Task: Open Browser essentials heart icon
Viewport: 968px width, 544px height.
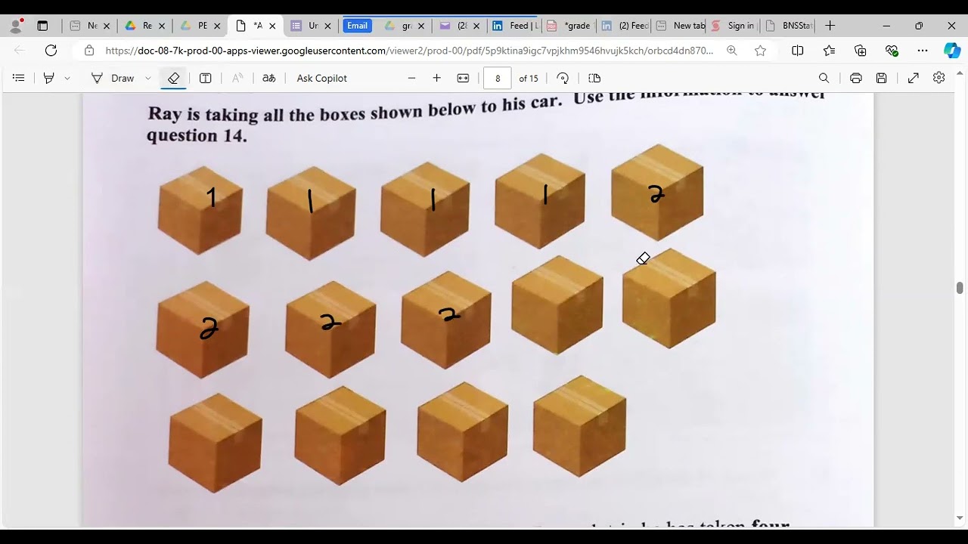Action: (892, 51)
